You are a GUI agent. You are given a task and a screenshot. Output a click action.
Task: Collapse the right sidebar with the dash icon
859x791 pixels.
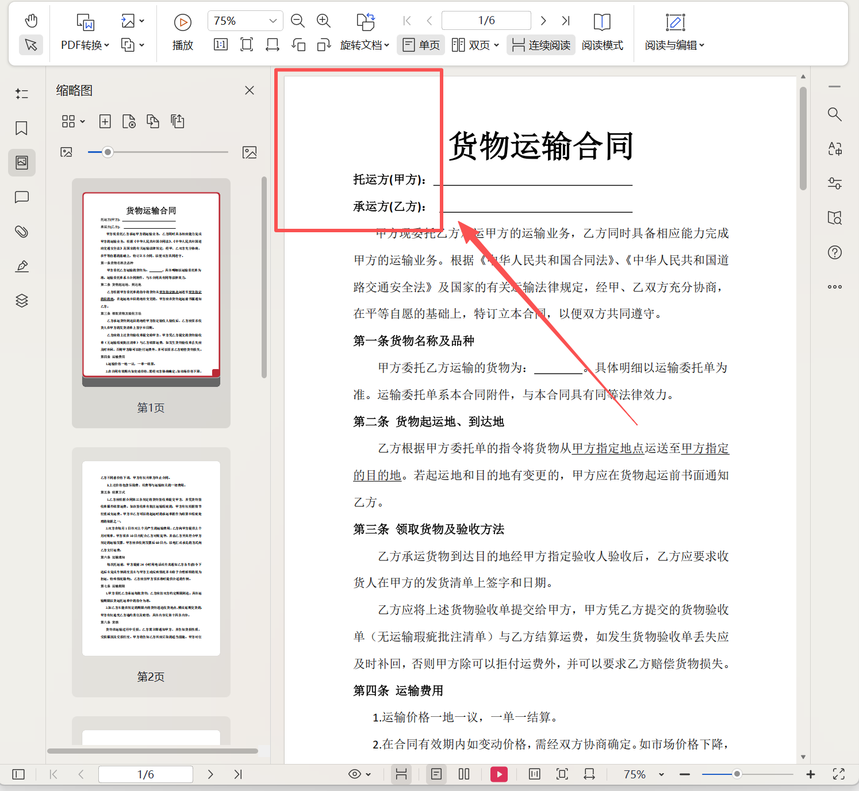point(835,87)
